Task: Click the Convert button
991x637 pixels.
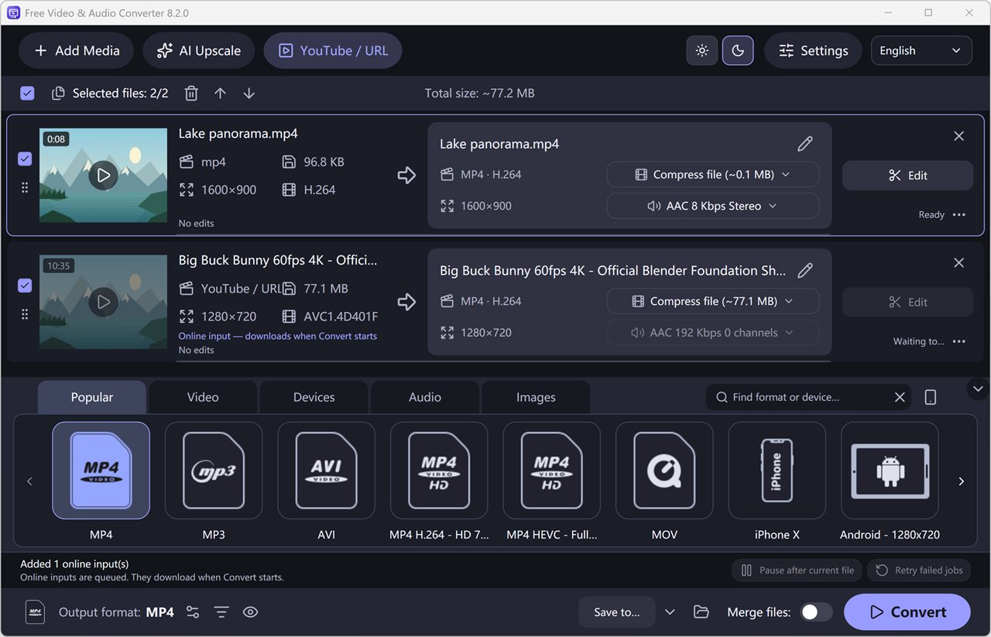Action: click(907, 612)
